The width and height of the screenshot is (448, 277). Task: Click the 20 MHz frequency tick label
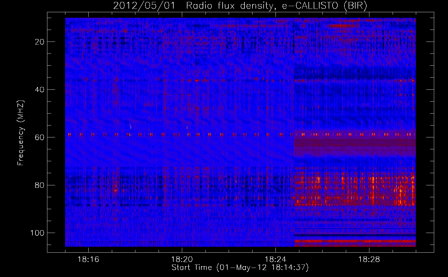40,42
